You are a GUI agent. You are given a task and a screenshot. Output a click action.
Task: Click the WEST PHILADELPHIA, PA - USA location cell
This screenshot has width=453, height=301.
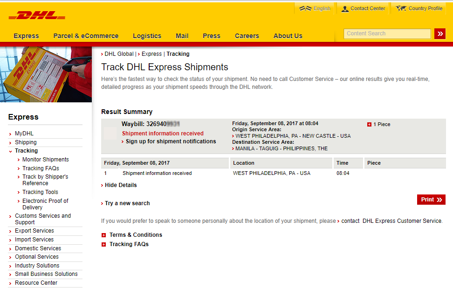click(x=272, y=173)
